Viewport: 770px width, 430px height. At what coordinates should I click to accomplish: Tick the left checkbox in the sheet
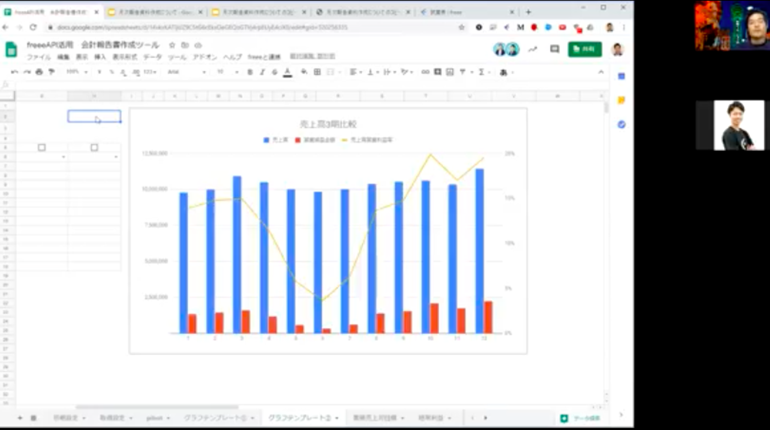[42, 147]
